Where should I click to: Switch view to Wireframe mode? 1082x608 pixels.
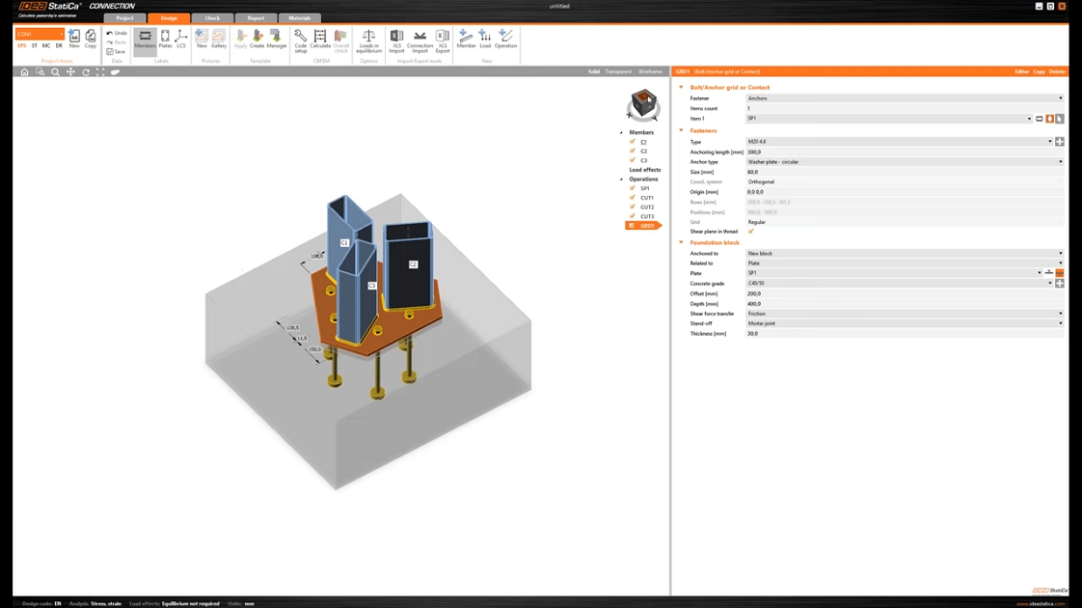650,71
